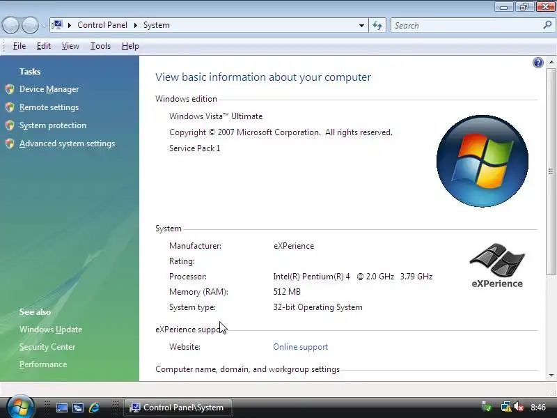Click the muted volume tray icon
The height and width of the screenshot is (418, 557).
tap(519, 407)
